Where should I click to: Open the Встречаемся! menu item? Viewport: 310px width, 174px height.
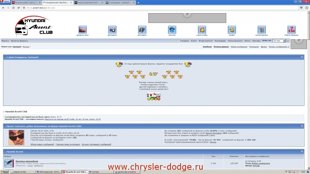(x=206, y=41)
